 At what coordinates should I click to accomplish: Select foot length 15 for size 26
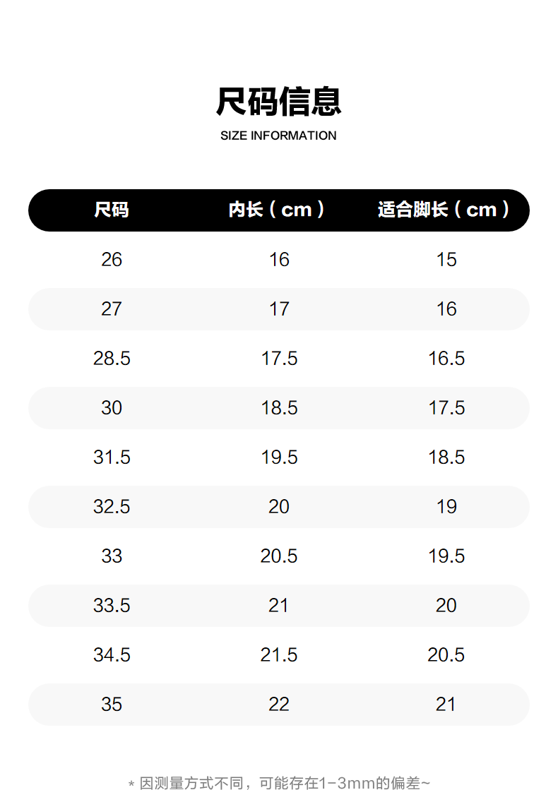point(446,260)
